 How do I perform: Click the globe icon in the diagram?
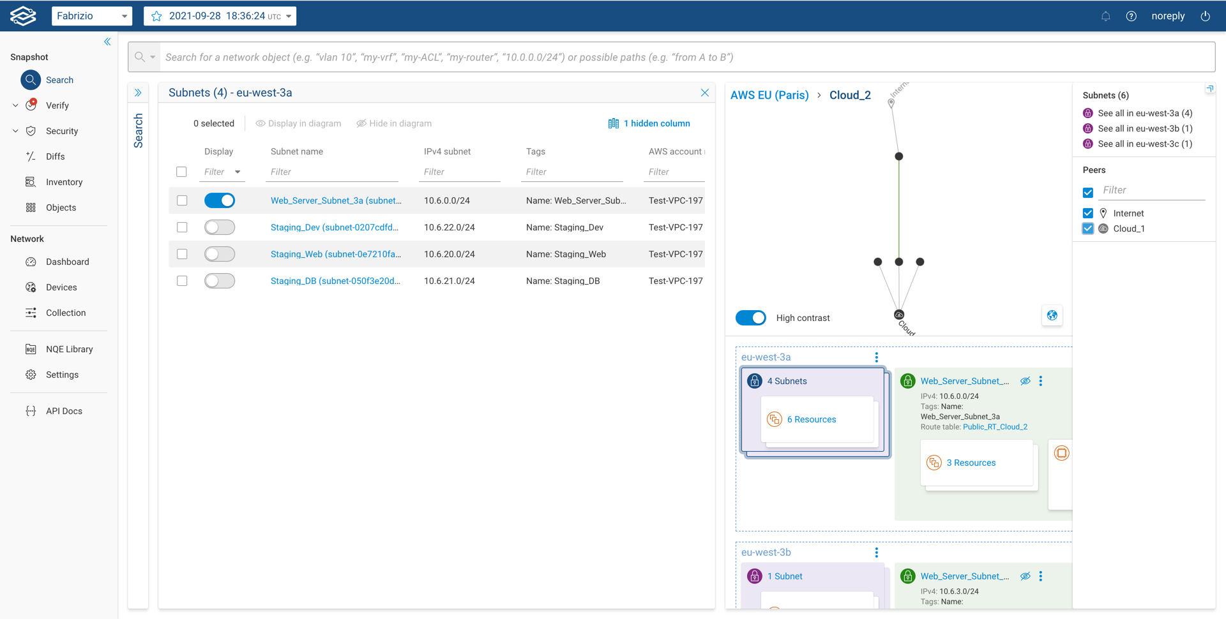(1051, 315)
